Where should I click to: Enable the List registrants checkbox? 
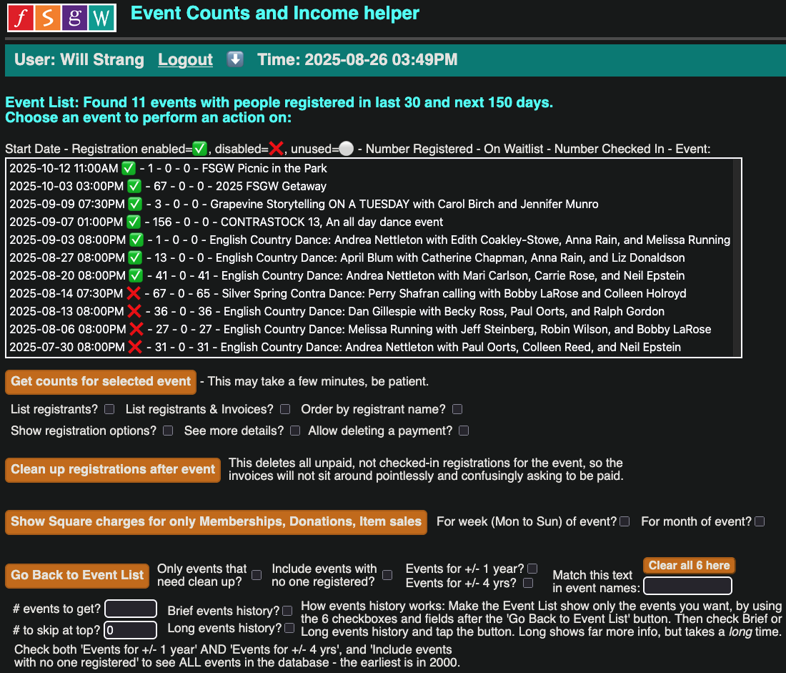[109, 410]
